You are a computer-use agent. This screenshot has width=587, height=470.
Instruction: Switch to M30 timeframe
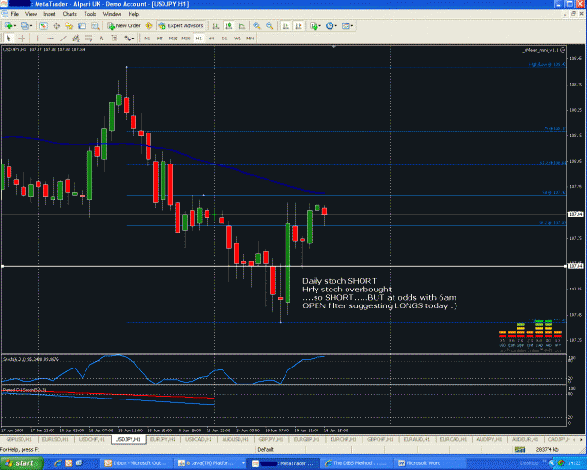(186, 39)
